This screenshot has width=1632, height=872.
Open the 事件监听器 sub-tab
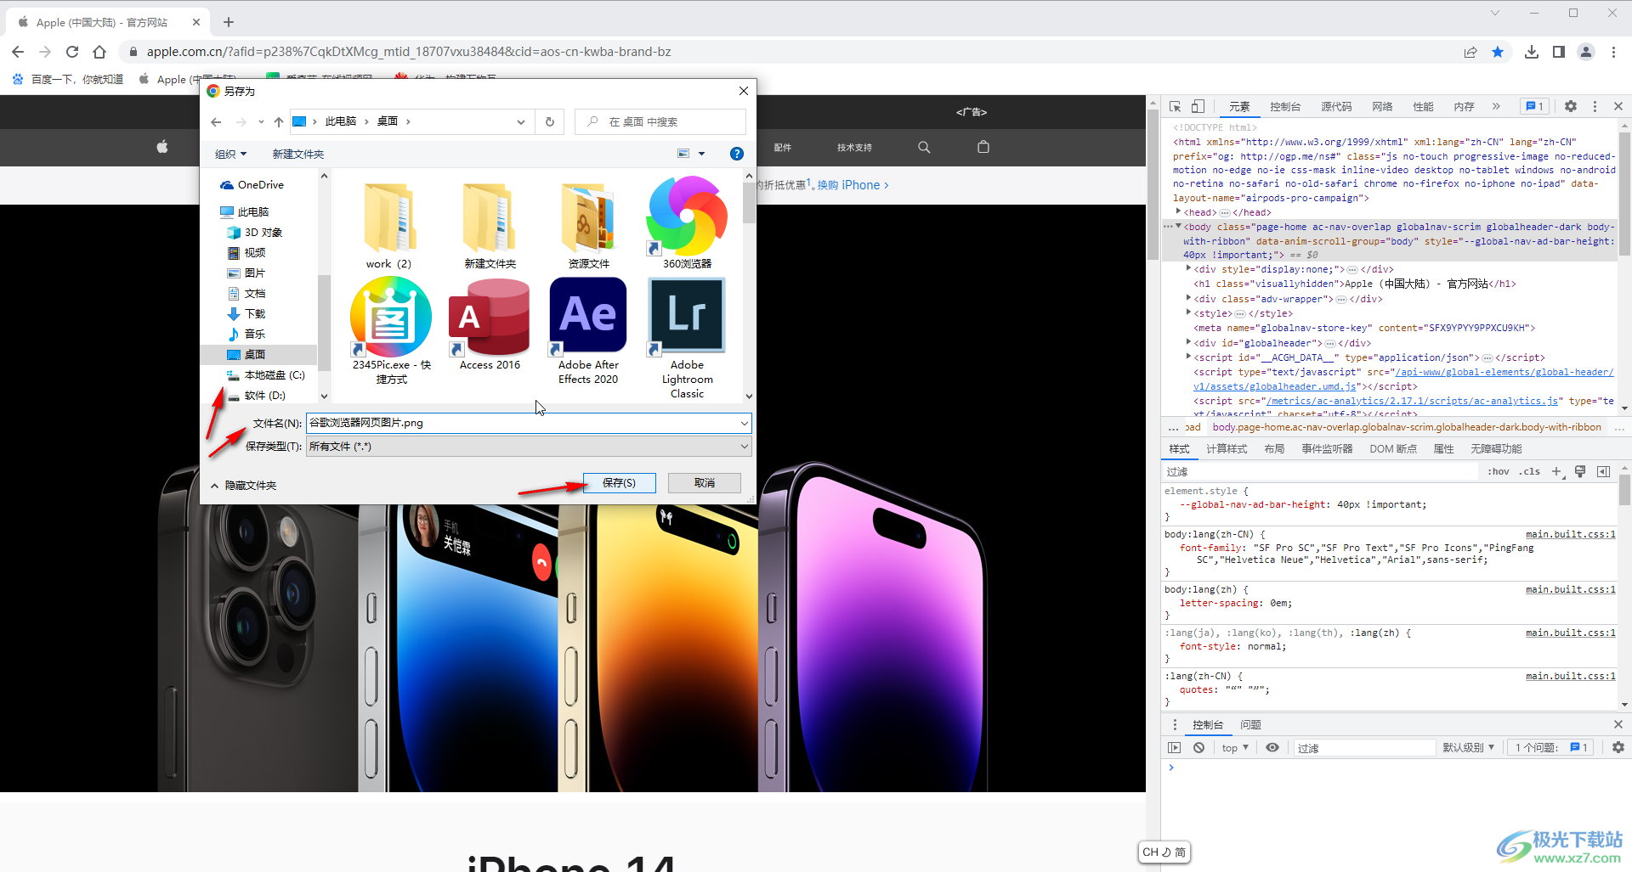pyautogui.click(x=1327, y=449)
